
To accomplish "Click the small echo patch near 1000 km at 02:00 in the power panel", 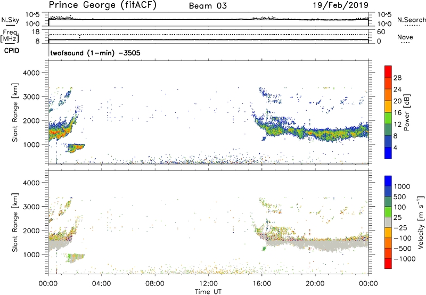I will 76,148.
